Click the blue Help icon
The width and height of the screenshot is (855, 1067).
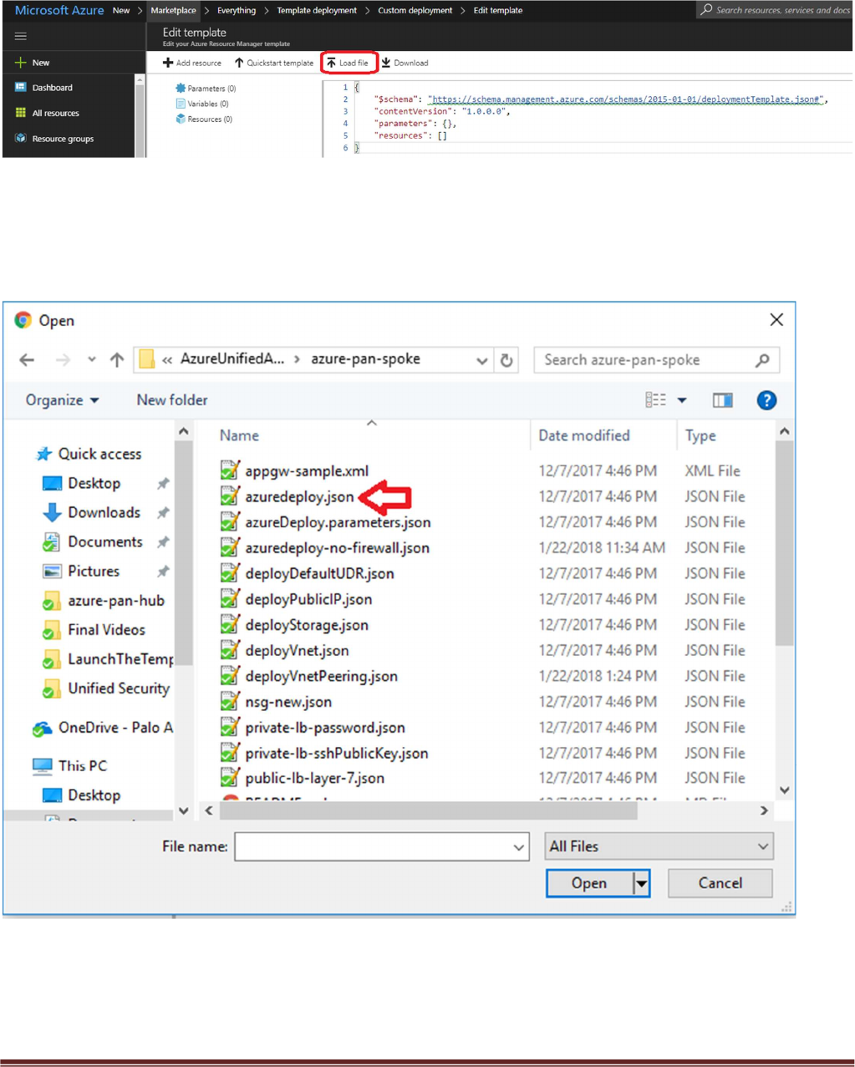pyautogui.click(x=766, y=400)
